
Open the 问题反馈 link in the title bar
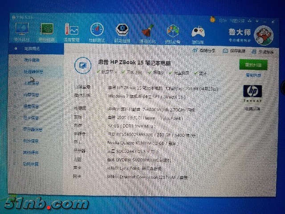point(237,21)
